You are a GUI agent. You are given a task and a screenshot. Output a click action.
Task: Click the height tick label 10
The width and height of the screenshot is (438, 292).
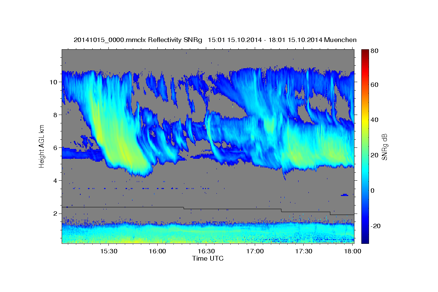pos(54,82)
